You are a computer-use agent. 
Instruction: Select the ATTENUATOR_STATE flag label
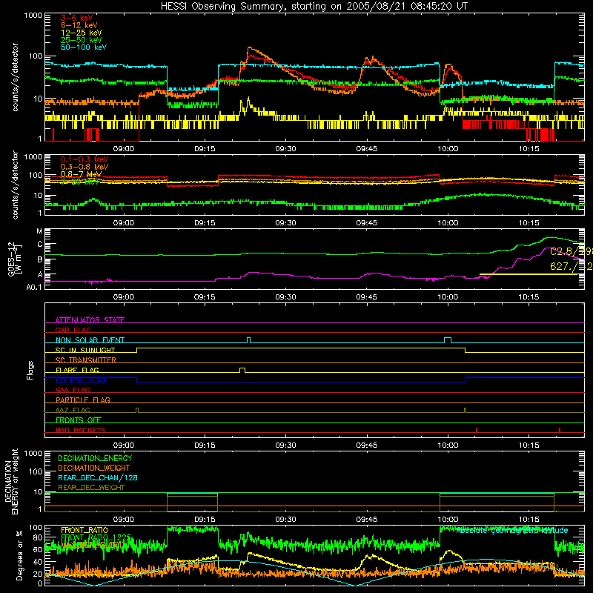90,320
